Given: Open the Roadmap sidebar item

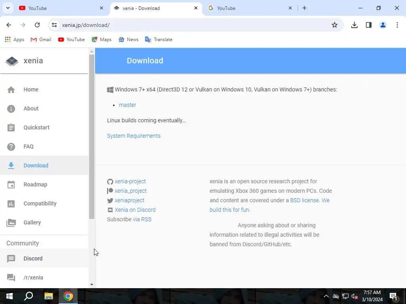Looking at the screenshot, I should pos(44,184).
